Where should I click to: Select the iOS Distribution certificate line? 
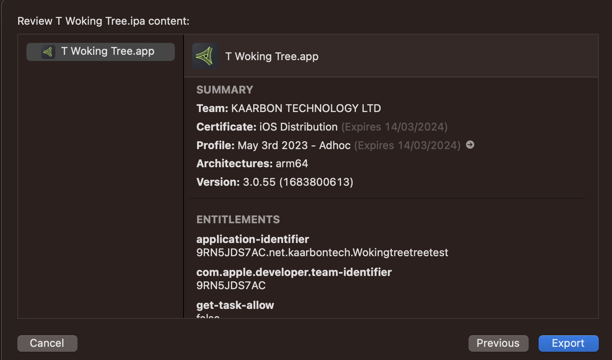[x=298, y=127]
